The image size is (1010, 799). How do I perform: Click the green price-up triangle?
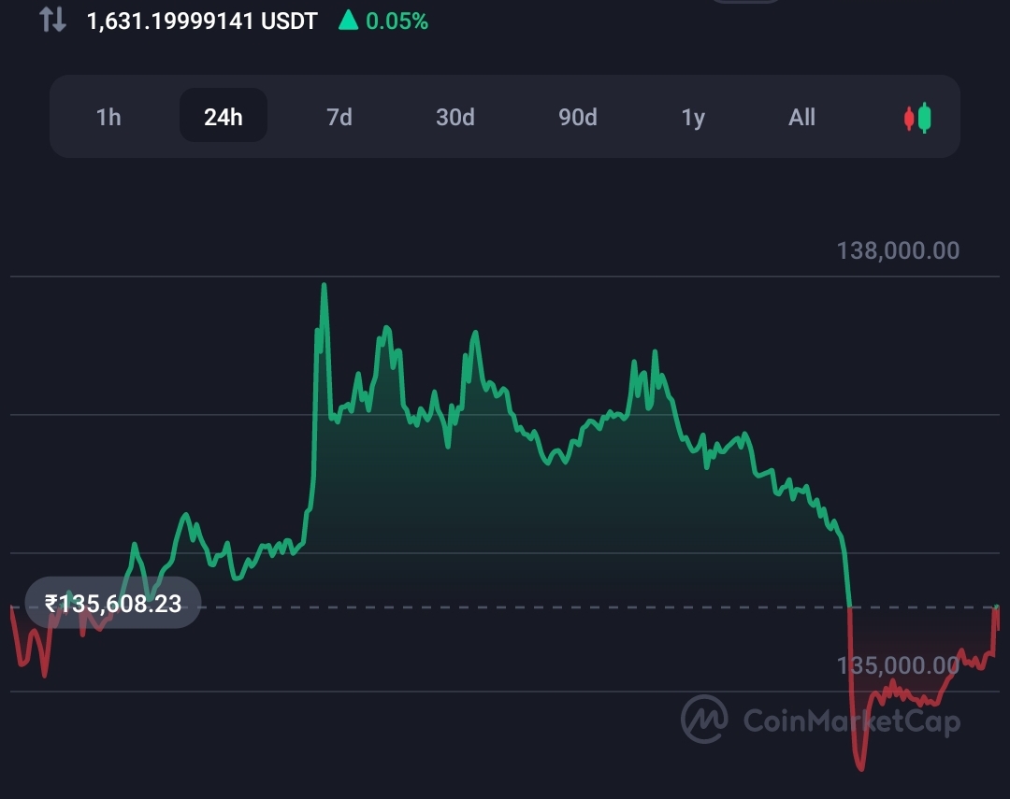click(349, 21)
